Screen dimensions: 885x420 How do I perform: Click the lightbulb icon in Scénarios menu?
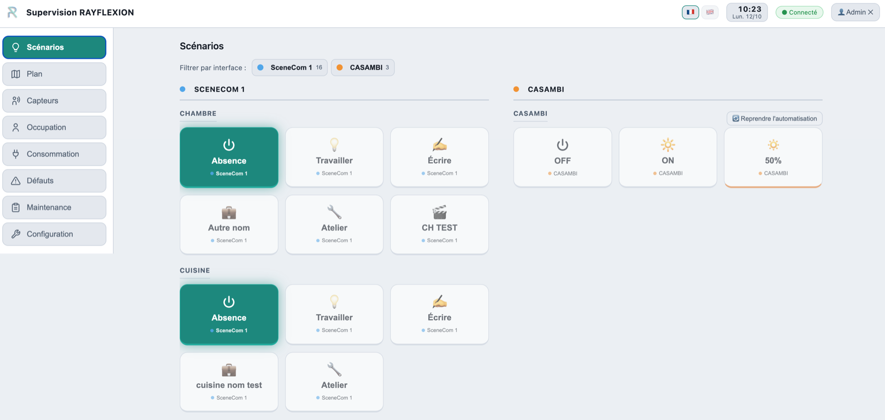(16, 47)
